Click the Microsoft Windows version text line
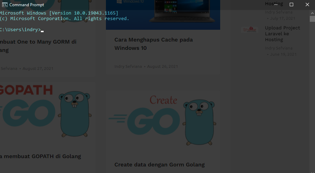 pyautogui.click(x=59, y=13)
